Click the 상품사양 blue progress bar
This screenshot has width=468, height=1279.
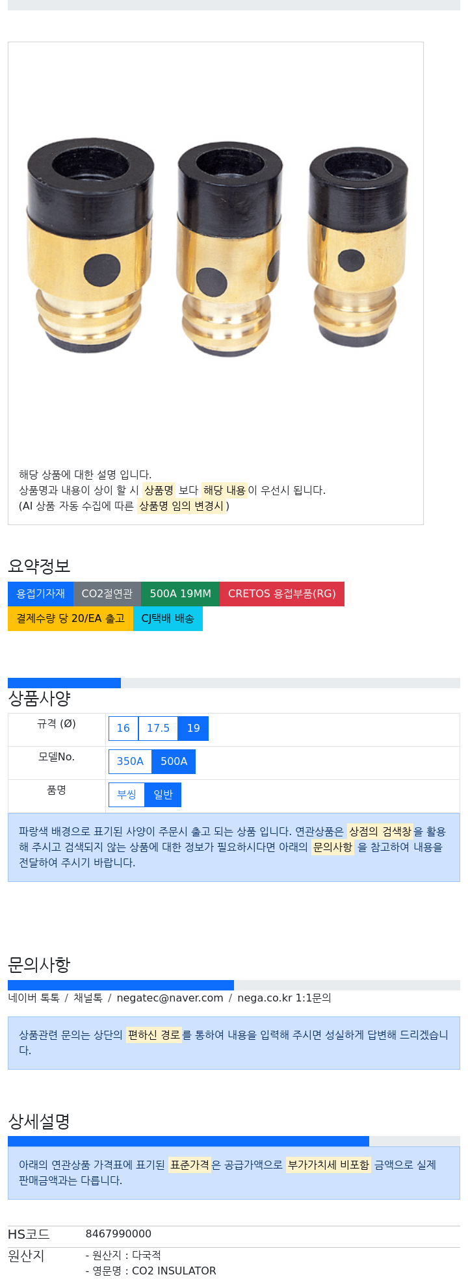pos(64,682)
